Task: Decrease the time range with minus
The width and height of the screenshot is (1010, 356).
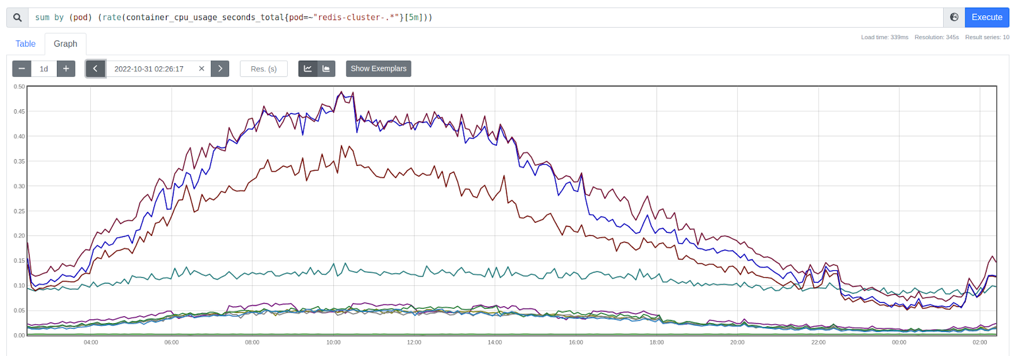Action: [x=21, y=69]
